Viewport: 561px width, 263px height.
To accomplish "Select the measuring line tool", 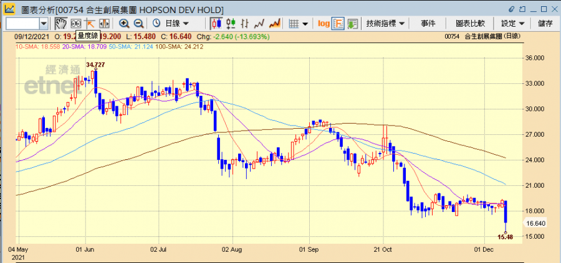I will coord(90,23).
